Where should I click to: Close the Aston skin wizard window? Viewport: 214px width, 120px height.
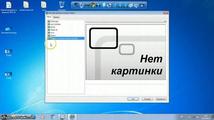click(166, 13)
